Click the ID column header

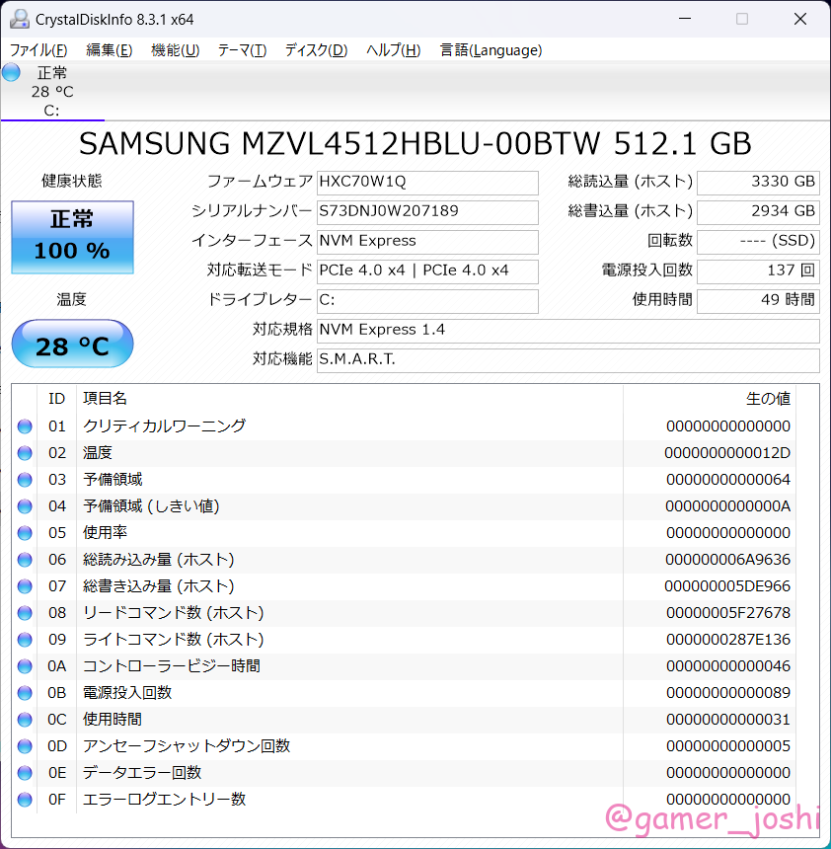coord(57,399)
